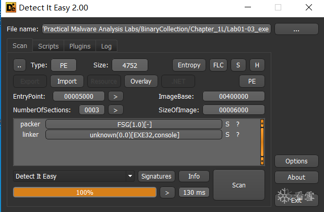Open the Plugins tab

[x=80, y=46]
